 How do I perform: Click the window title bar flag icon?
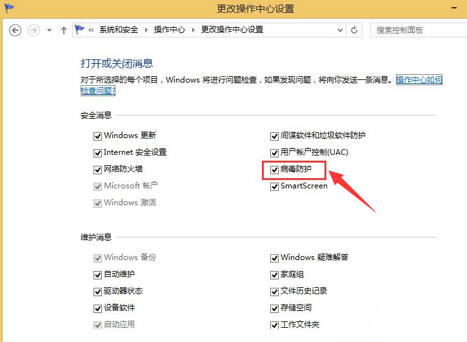pyautogui.click(x=8, y=8)
